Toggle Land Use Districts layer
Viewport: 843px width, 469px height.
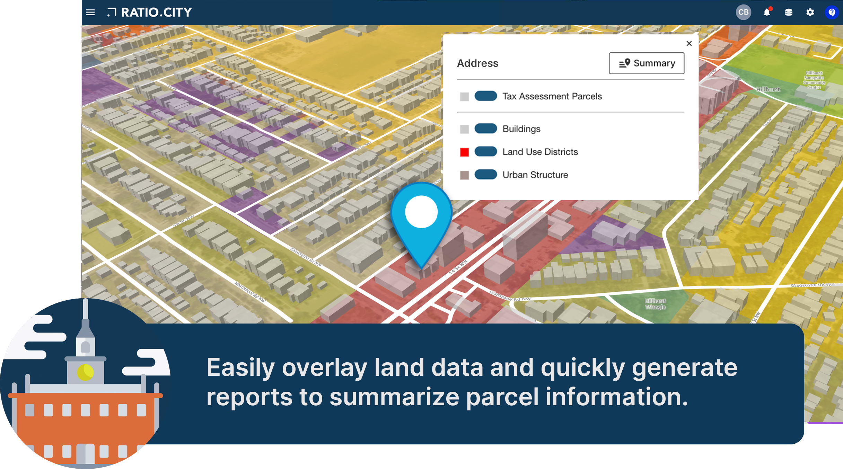click(x=486, y=151)
